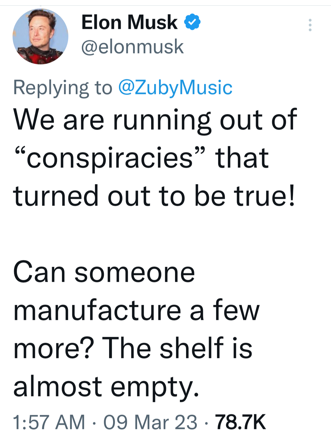
Task: Click the blue verified checkmark badge
Action: click(x=192, y=22)
